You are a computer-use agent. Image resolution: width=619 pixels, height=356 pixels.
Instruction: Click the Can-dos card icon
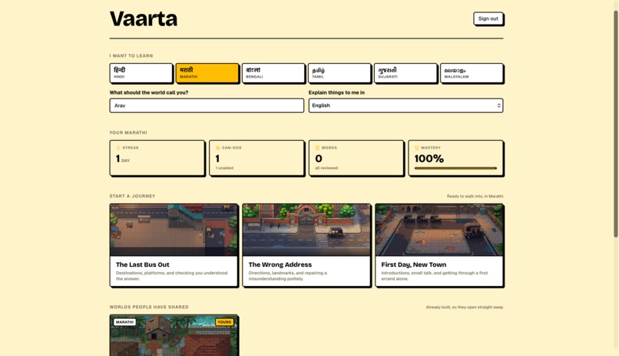[217, 148]
